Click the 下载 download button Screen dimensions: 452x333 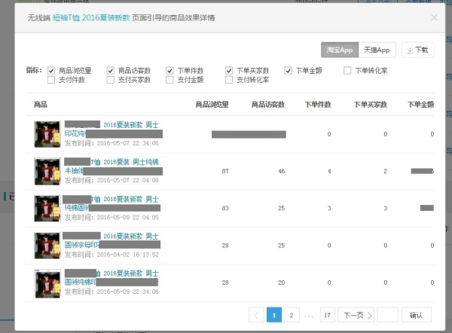(417, 50)
